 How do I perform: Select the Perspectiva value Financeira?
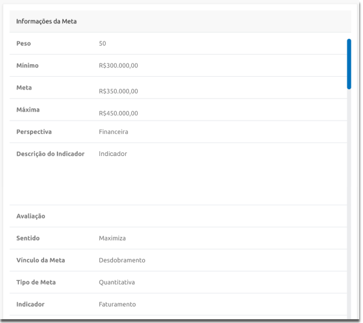(113, 132)
